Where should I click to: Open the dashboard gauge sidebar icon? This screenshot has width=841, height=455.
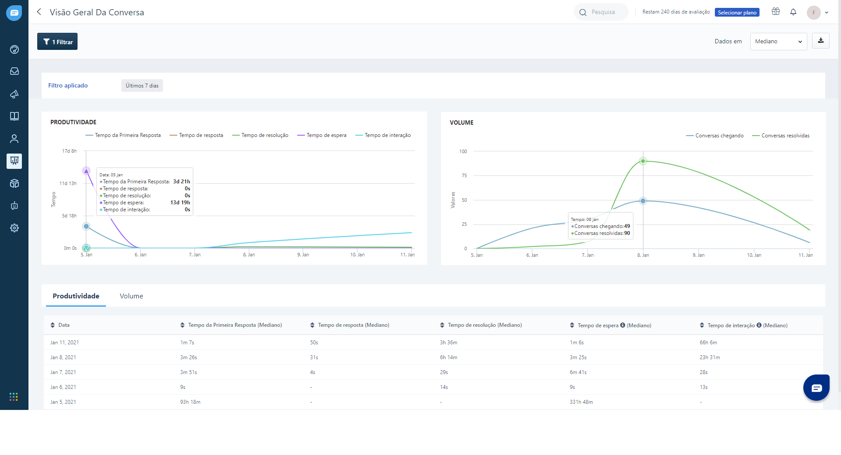(14, 49)
